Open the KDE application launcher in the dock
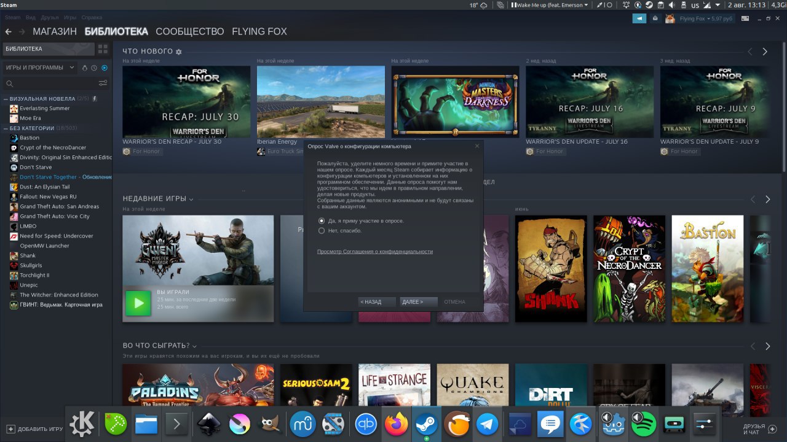The height and width of the screenshot is (442, 787). tap(82, 424)
